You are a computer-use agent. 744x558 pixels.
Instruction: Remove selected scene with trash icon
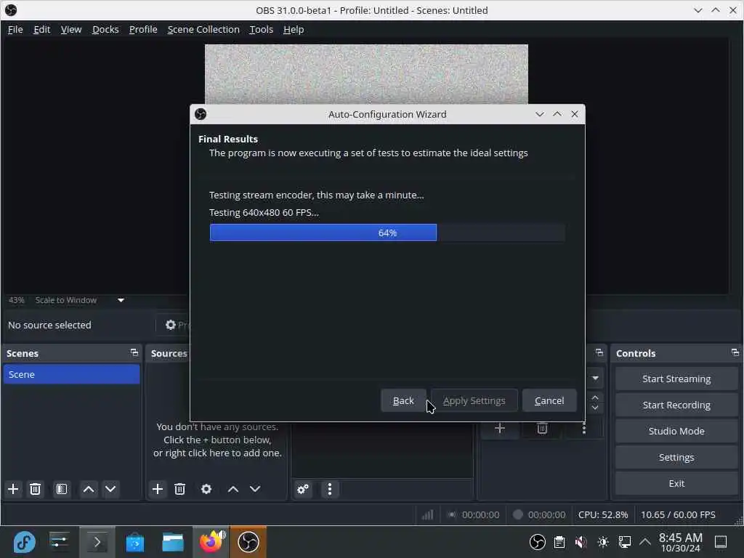point(35,489)
